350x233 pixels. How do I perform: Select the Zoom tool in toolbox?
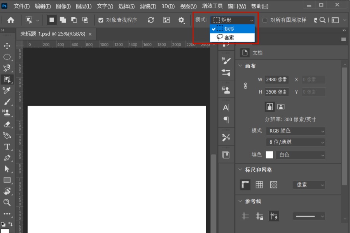(7, 202)
